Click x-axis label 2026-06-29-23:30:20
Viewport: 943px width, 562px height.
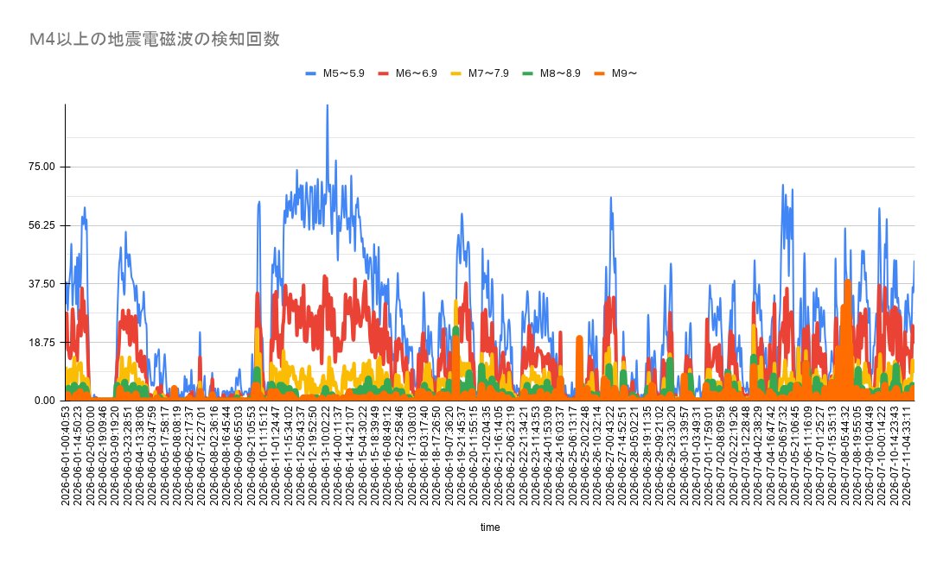[670, 456]
